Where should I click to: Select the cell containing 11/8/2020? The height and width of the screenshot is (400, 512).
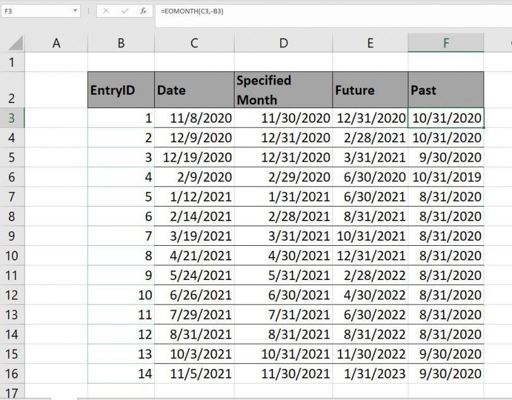tap(194, 118)
